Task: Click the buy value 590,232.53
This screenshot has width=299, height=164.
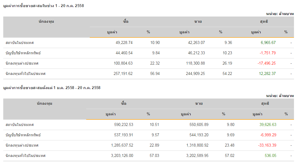Action: tap(123, 125)
